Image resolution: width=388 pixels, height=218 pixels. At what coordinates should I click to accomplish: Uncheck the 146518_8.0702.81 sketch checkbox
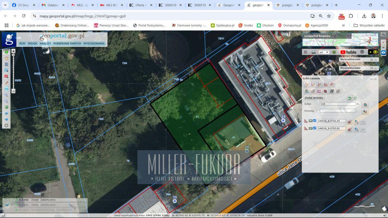[315, 128]
